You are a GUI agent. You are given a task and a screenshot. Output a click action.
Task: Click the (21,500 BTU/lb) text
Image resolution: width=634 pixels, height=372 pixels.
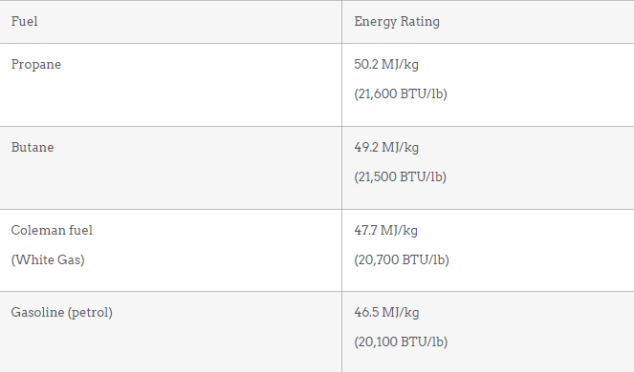coord(401,176)
